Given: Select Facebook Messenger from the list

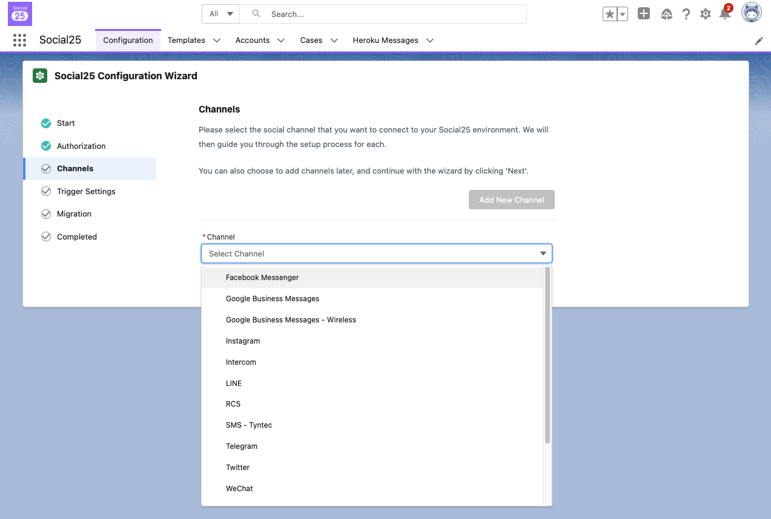Looking at the screenshot, I should point(262,278).
